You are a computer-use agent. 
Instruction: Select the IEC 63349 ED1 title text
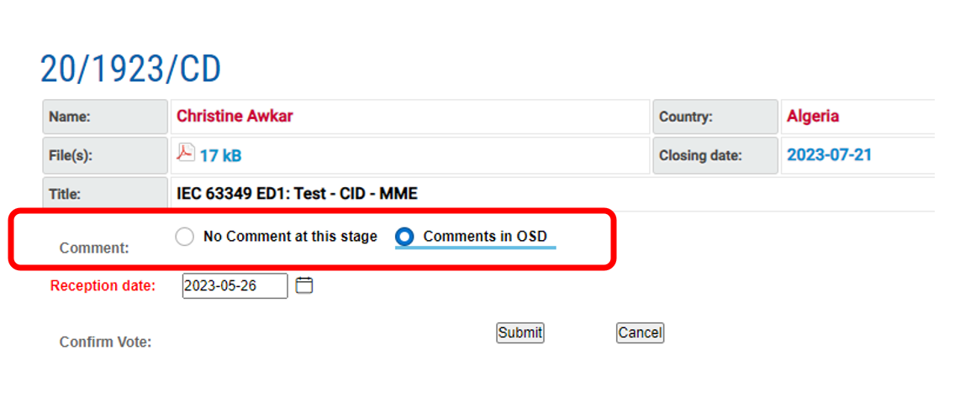(x=297, y=194)
